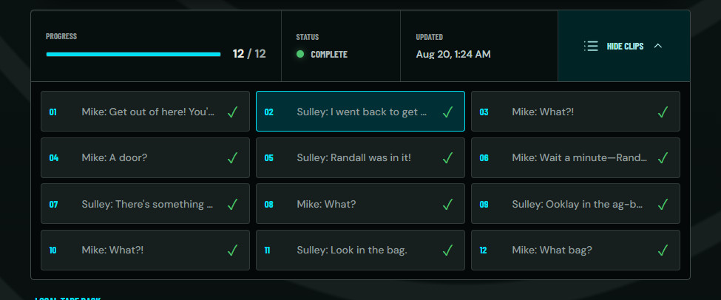Viewport: 721px width, 300px height.
Task: Select clip 11 Sulley: Look in the bag
Action: pos(361,250)
